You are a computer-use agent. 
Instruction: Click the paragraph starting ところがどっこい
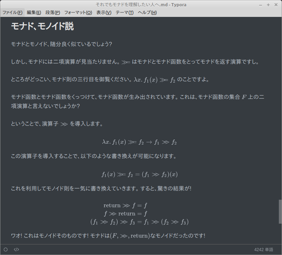(110, 80)
